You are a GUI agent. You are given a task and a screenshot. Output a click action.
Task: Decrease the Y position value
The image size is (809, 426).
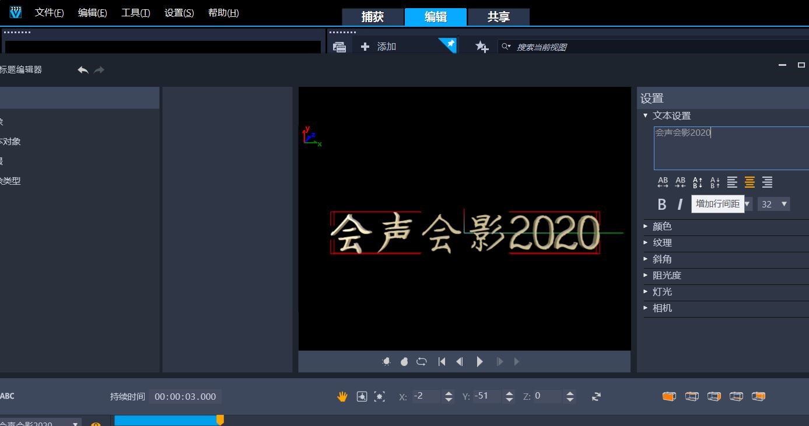[509, 400]
